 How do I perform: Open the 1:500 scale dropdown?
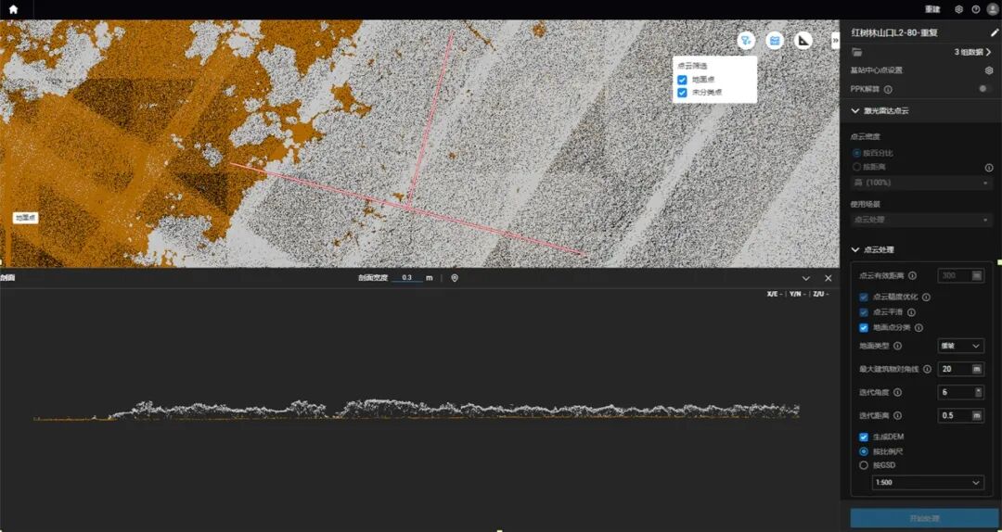coord(927,482)
